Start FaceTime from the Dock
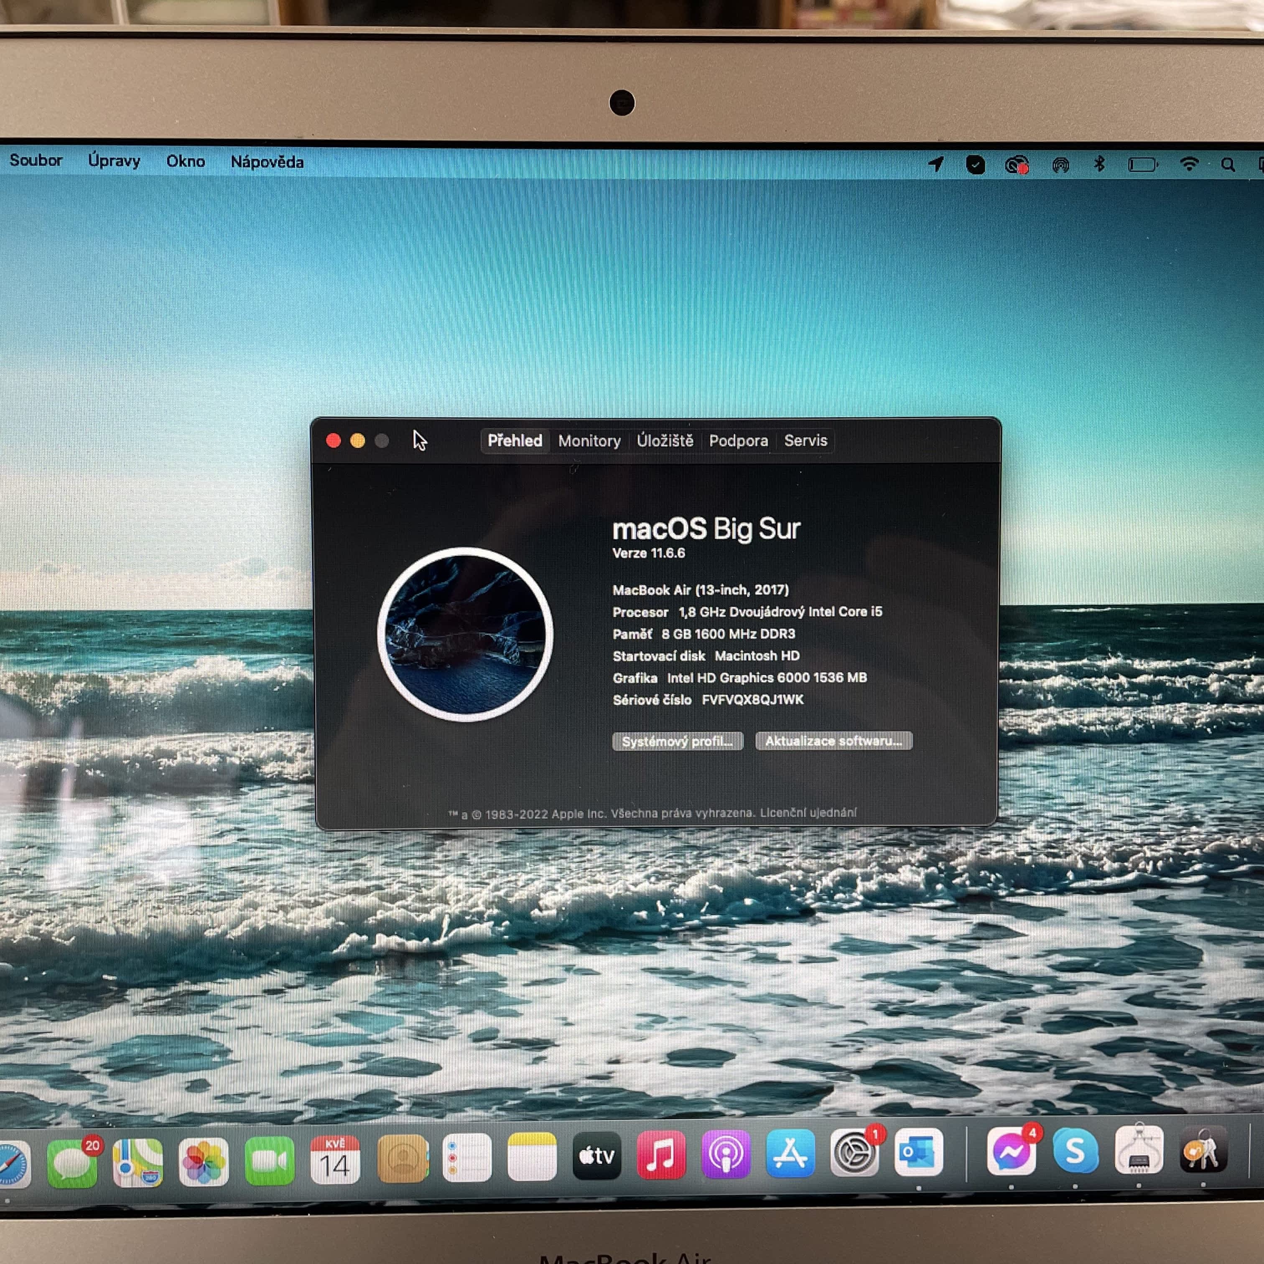The image size is (1264, 1264). (269, 1161)
